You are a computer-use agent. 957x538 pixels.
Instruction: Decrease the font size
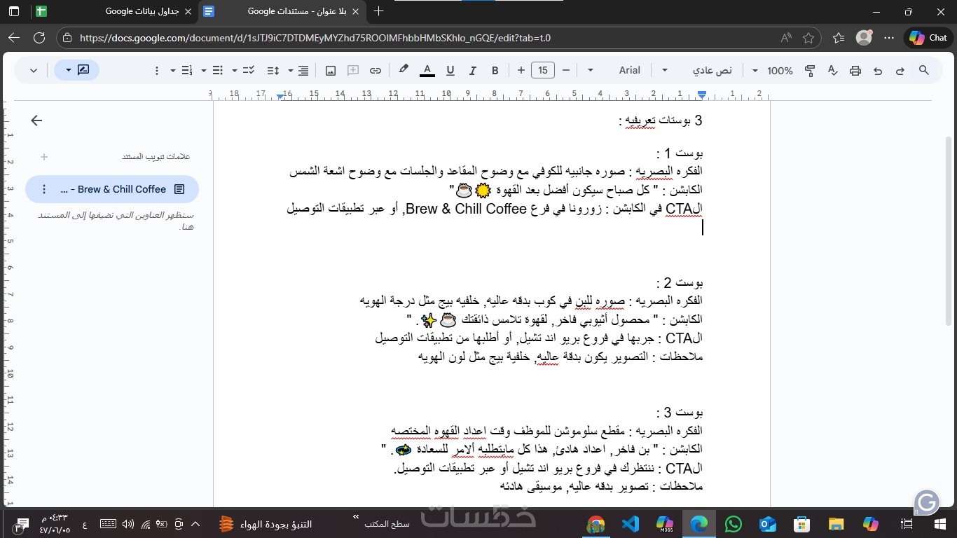[x=566, y=70]
